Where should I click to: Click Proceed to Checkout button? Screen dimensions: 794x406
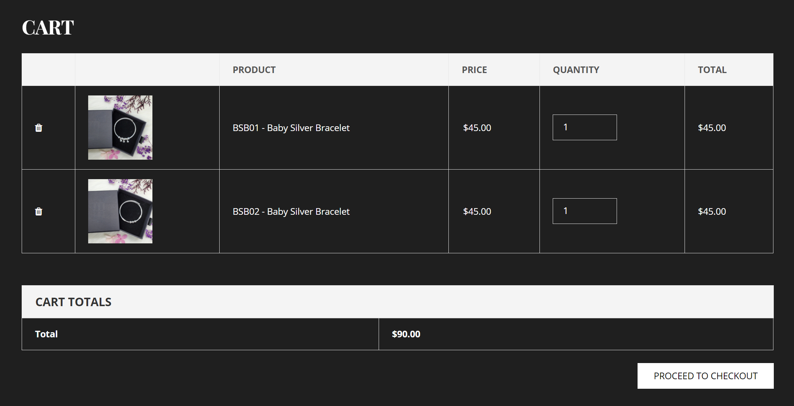click(x=705, y=376)
